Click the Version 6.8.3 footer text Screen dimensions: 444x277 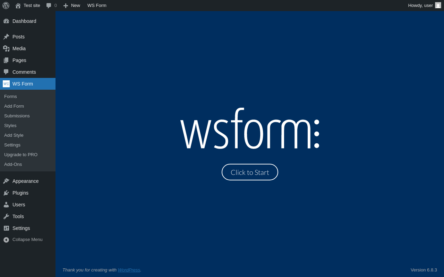424,270
